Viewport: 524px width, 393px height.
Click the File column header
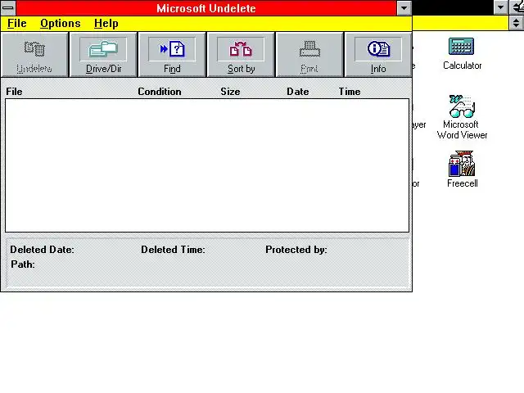click(14, 92)
